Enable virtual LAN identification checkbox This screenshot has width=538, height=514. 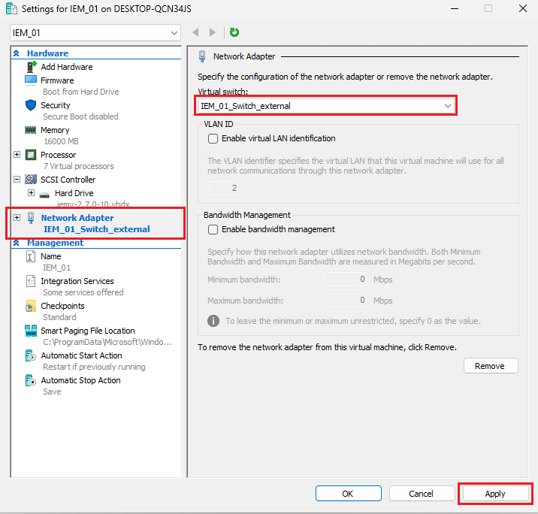(x=213, y=138)
